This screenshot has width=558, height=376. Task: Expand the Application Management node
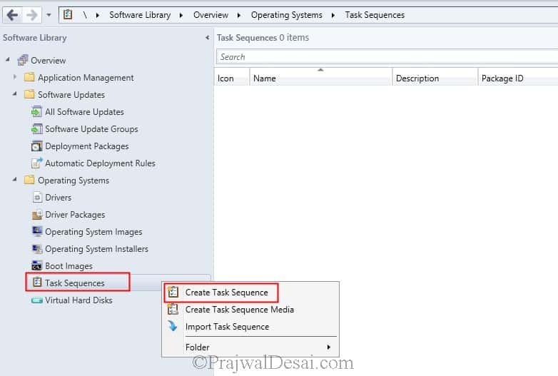pos(14,77)
